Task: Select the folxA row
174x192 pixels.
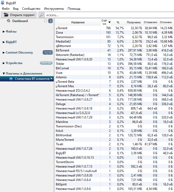Action: (x=114, y=131)
